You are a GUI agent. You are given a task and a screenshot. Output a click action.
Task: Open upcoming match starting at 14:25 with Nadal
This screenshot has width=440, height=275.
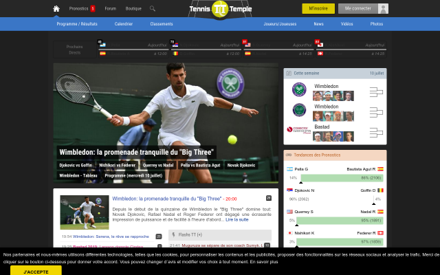point(278,49)
